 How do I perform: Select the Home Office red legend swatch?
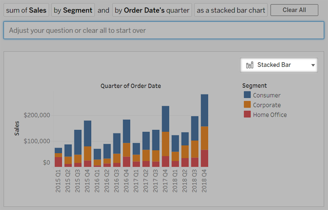[247, 114]
